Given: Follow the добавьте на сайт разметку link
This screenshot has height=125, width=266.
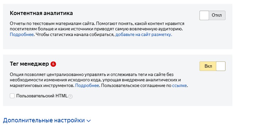Looking at the screenshot, I should coord(143,35).
